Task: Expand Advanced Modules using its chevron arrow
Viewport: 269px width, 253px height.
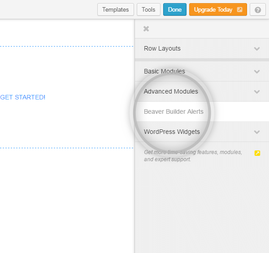Action: [x=257, y=92]
